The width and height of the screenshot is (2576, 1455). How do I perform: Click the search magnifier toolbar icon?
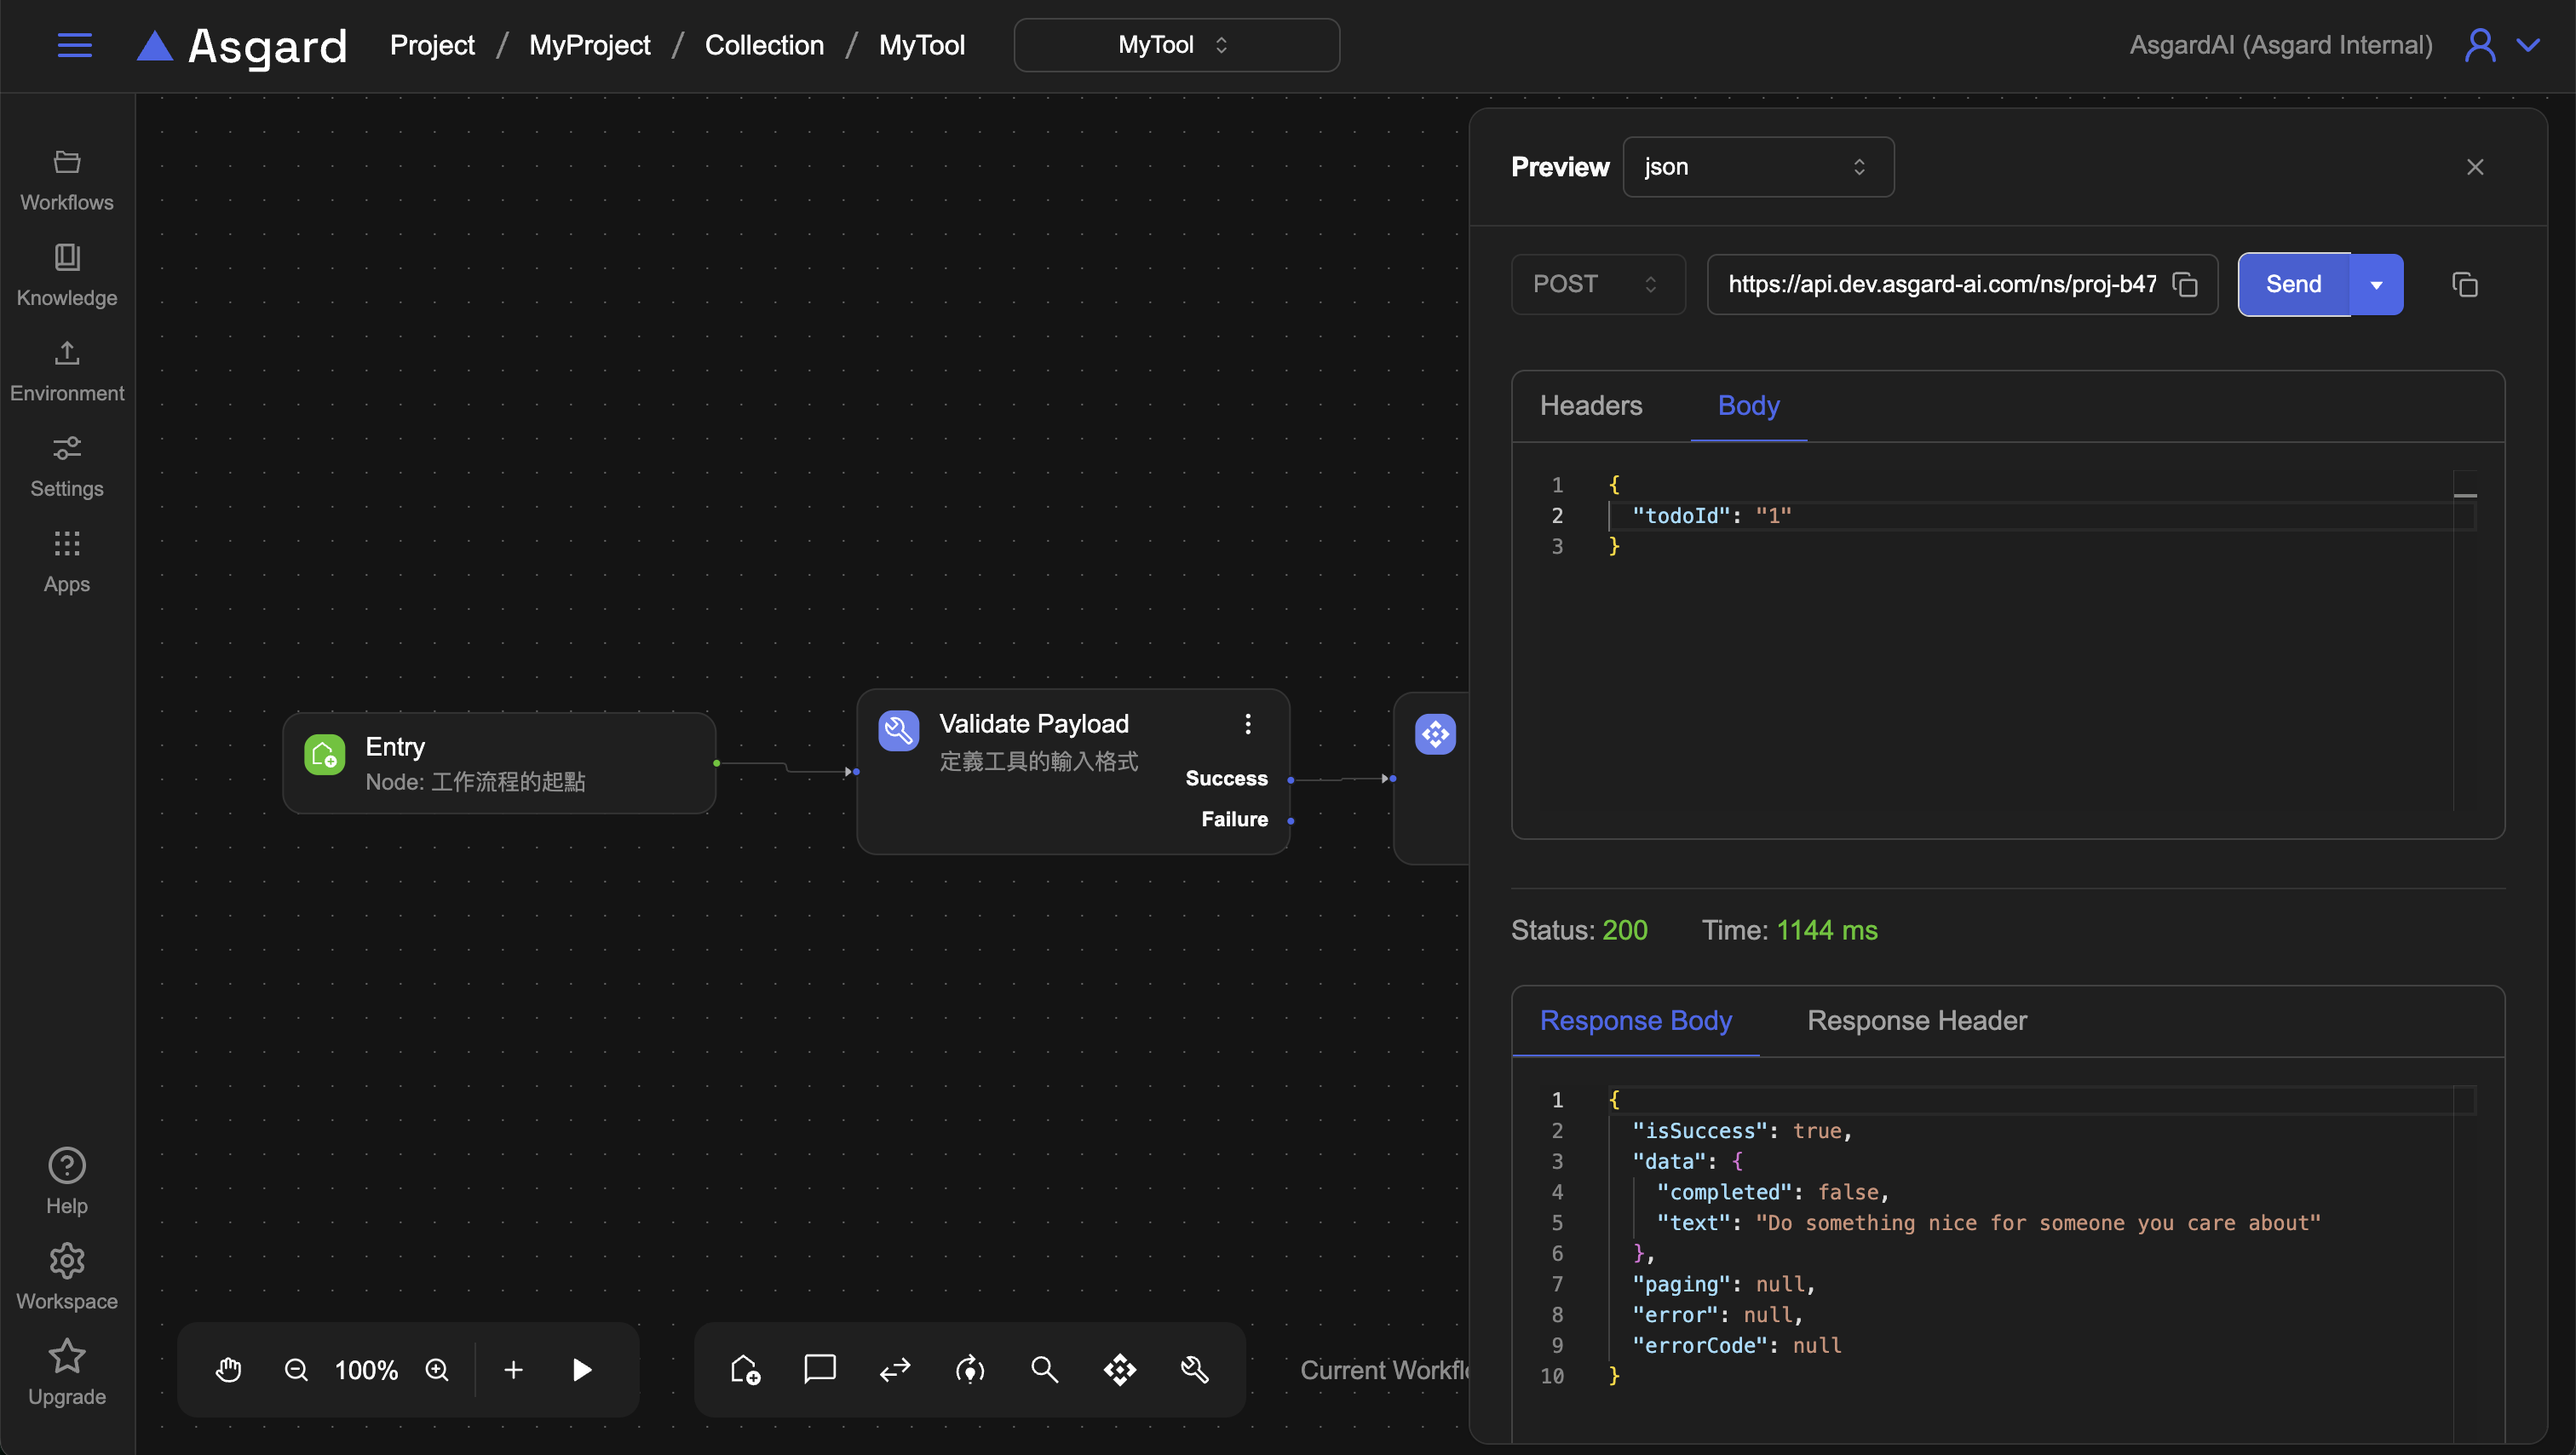[x=1044, y=1369]
